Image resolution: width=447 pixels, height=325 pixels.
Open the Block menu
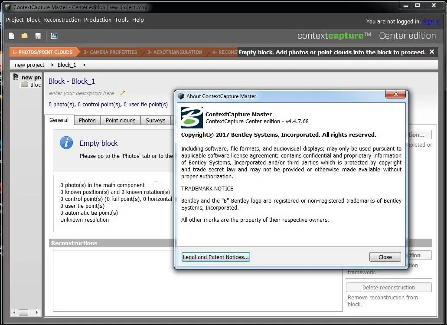(33, 20)
